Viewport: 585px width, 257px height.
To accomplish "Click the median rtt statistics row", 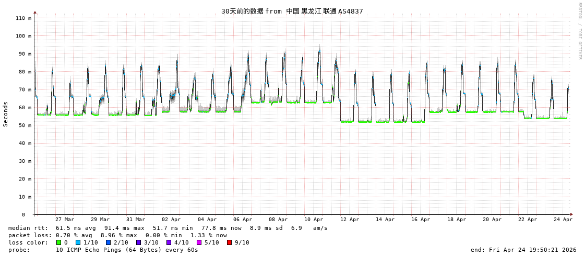I will coord(168,228).
